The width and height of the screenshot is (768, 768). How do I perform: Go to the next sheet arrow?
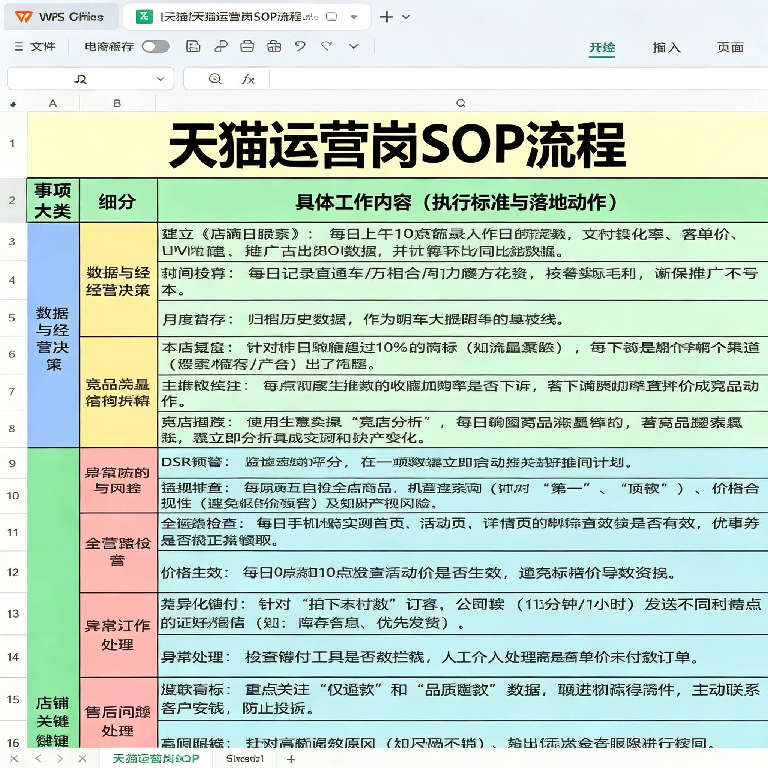pos(60,759)
